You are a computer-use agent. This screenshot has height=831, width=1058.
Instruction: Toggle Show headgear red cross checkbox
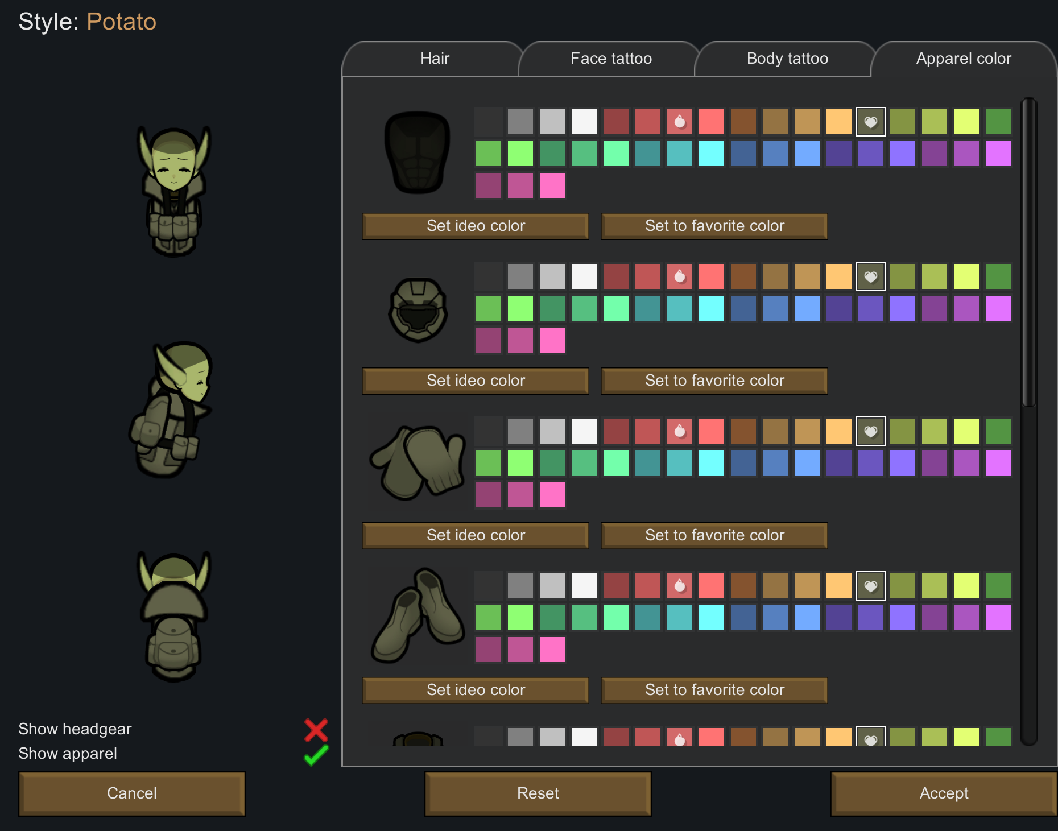316,730
